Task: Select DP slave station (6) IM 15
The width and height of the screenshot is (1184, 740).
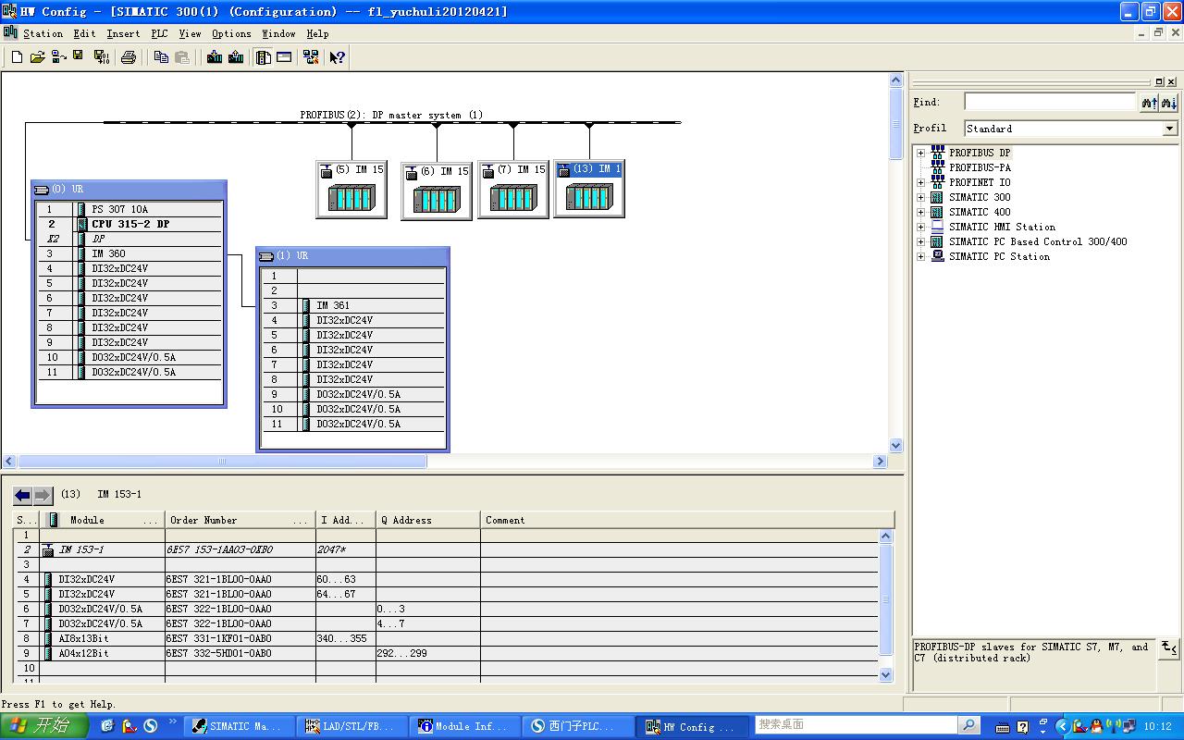Action: [x=437, y=191]
